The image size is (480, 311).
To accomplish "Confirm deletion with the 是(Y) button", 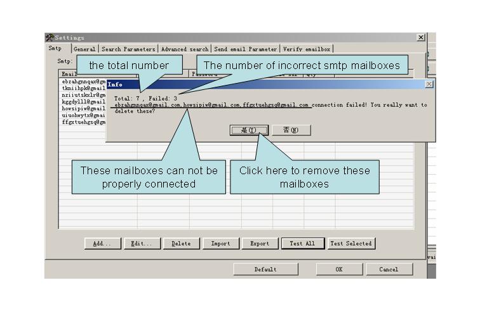I will (248, 130).
